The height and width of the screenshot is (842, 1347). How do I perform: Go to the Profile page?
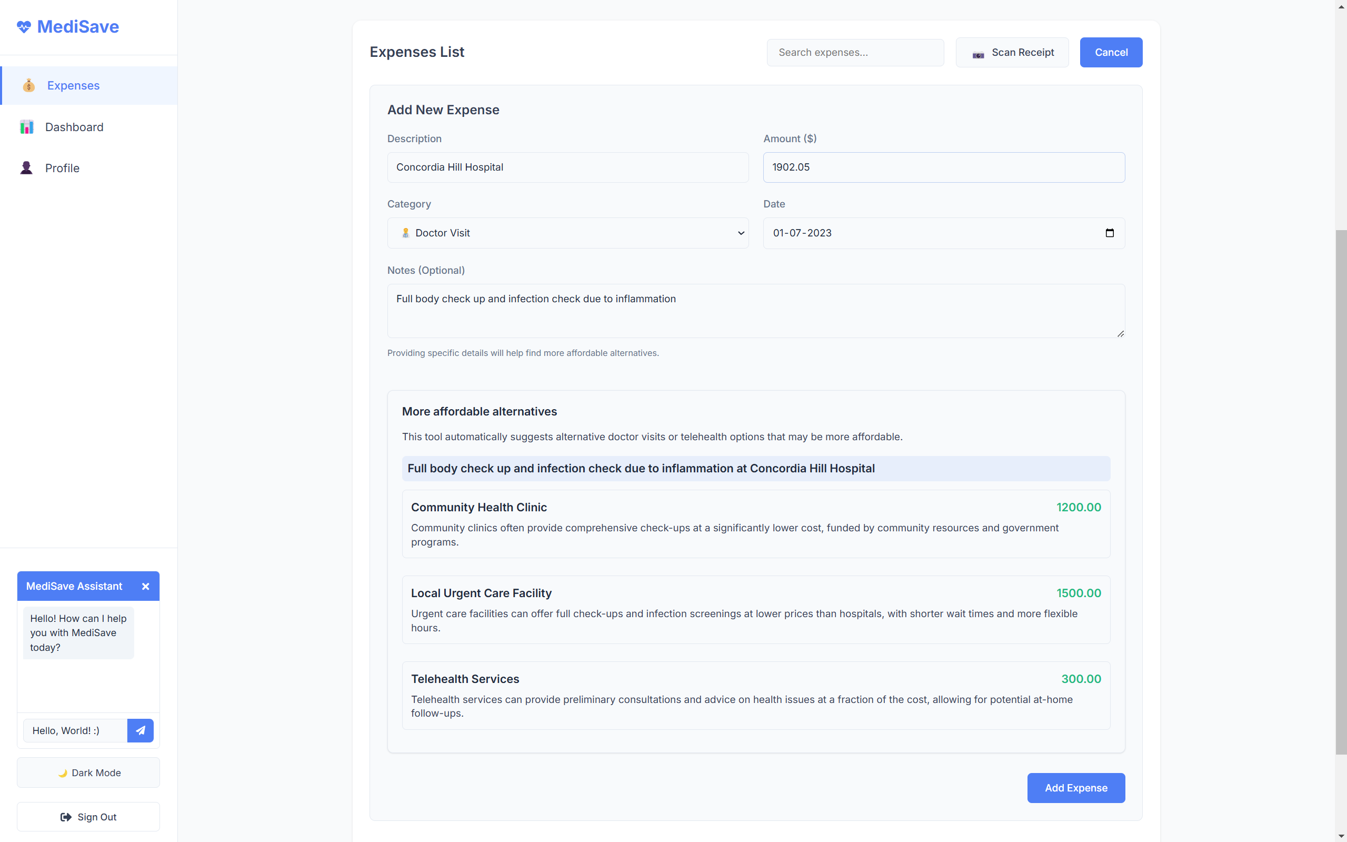tap(62, 168)
